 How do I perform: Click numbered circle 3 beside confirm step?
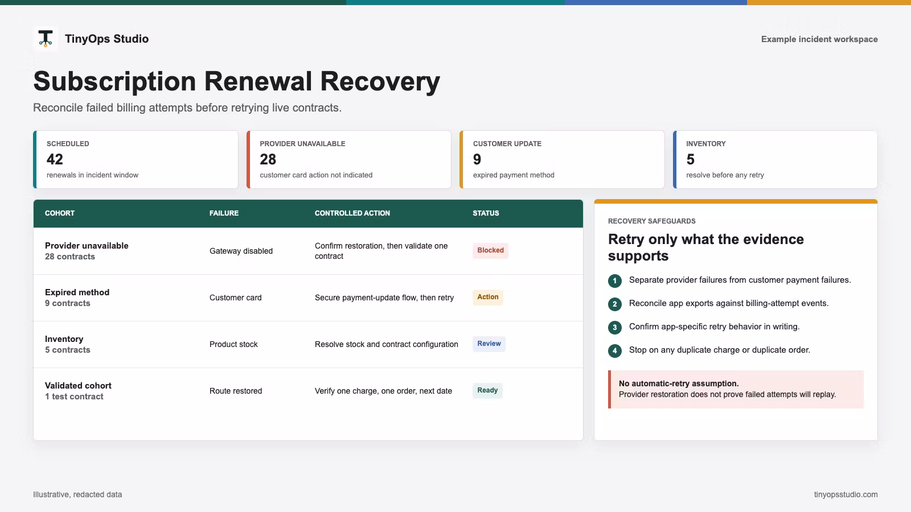615,327
